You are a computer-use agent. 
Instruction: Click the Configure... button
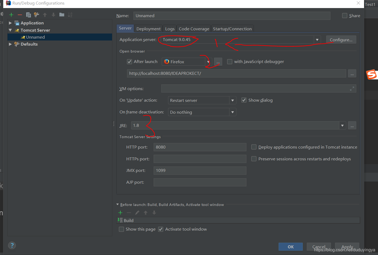(341, 40)
